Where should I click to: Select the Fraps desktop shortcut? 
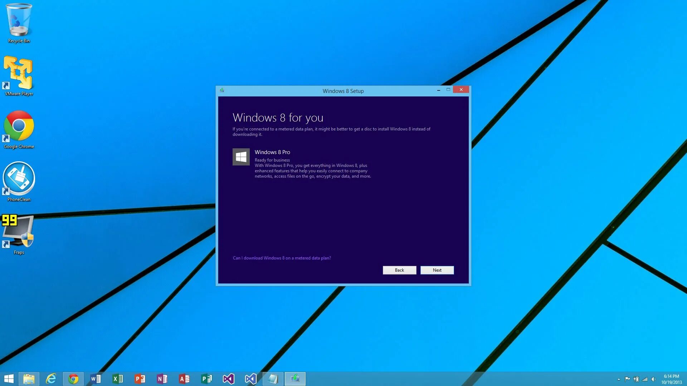(x=19, y=234)
